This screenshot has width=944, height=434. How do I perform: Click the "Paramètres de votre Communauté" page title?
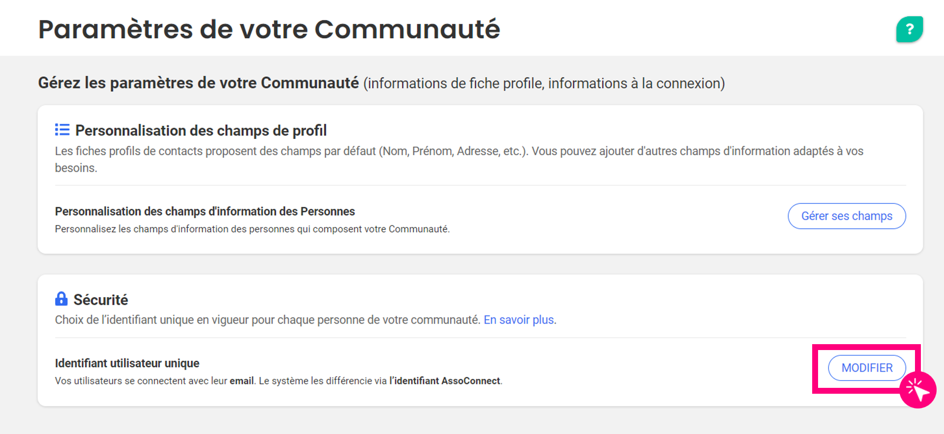tap(269, 29)
